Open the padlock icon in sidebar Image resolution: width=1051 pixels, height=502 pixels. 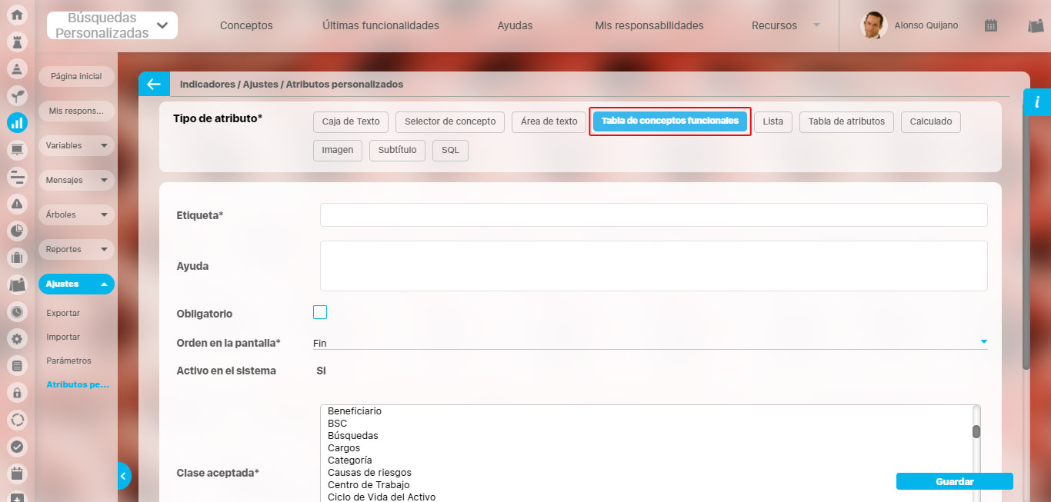17,392
